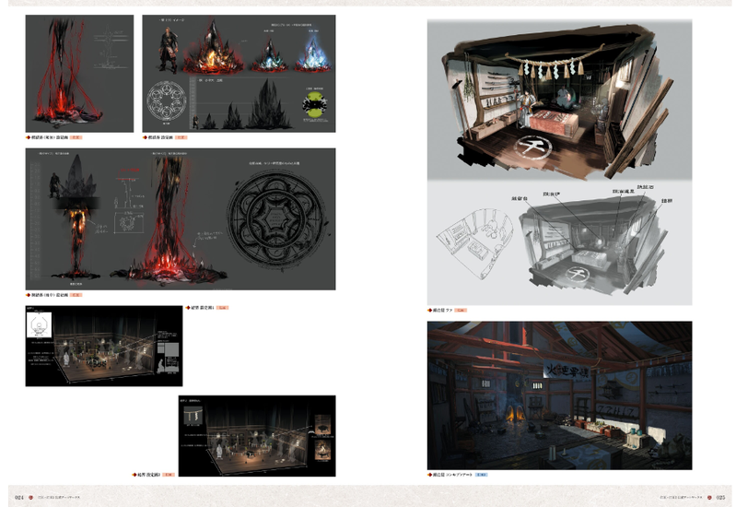736x507 pixels.
Task: Open the flame crystal variations image with warrior
Action: 239,74
